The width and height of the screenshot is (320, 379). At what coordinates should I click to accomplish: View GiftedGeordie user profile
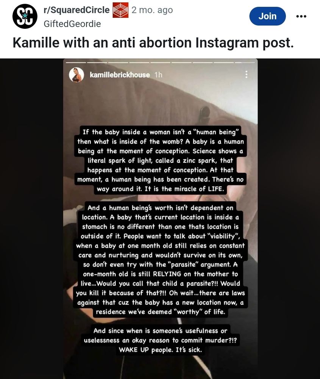(x=72, y=24)
